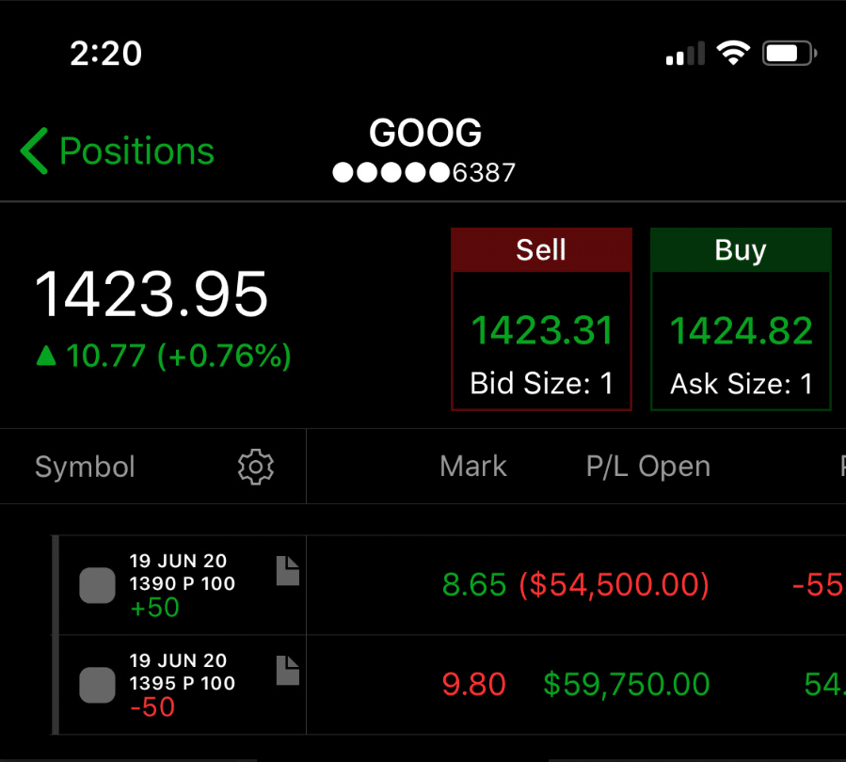Tap the green up-triangle change indicator
Image resolution: width=846 pixels, height=762 pixels.
(x=46, y=356)
